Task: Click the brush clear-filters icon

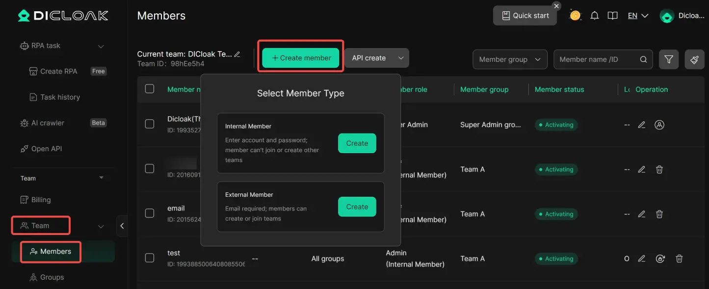Action: tap(694, 59)
